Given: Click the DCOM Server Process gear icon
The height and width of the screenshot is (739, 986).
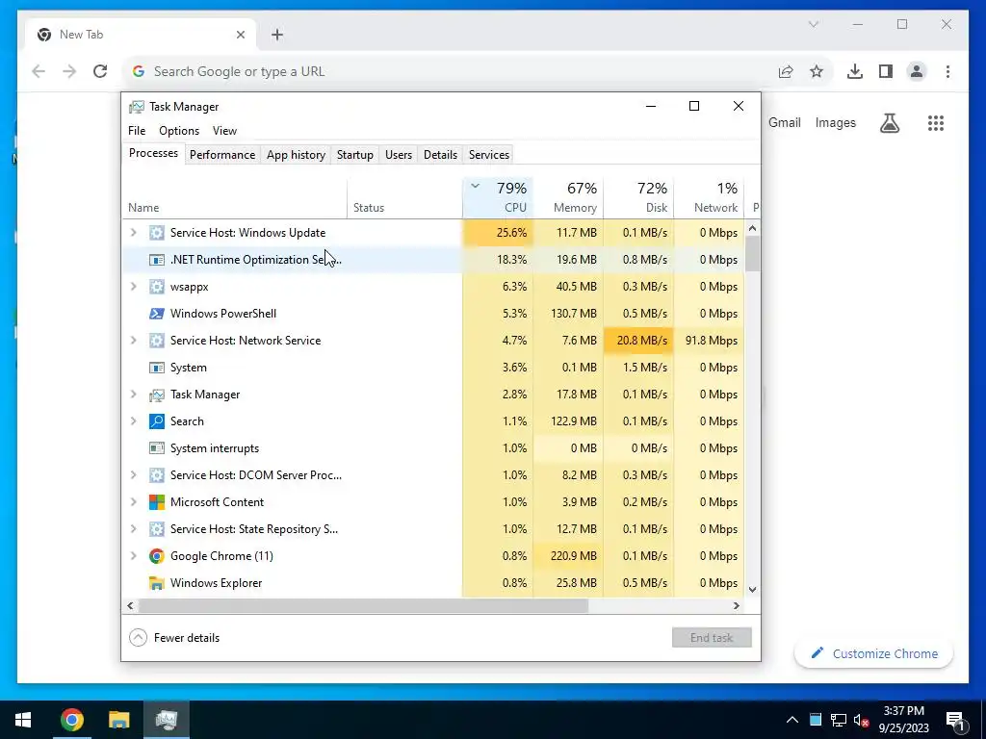Looking at the screenshot, I should [x=157, y=475].
